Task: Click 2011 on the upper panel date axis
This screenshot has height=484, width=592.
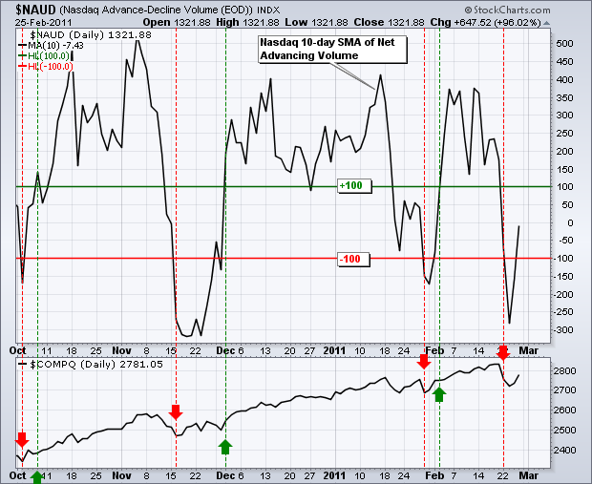Action: (334, 350)
